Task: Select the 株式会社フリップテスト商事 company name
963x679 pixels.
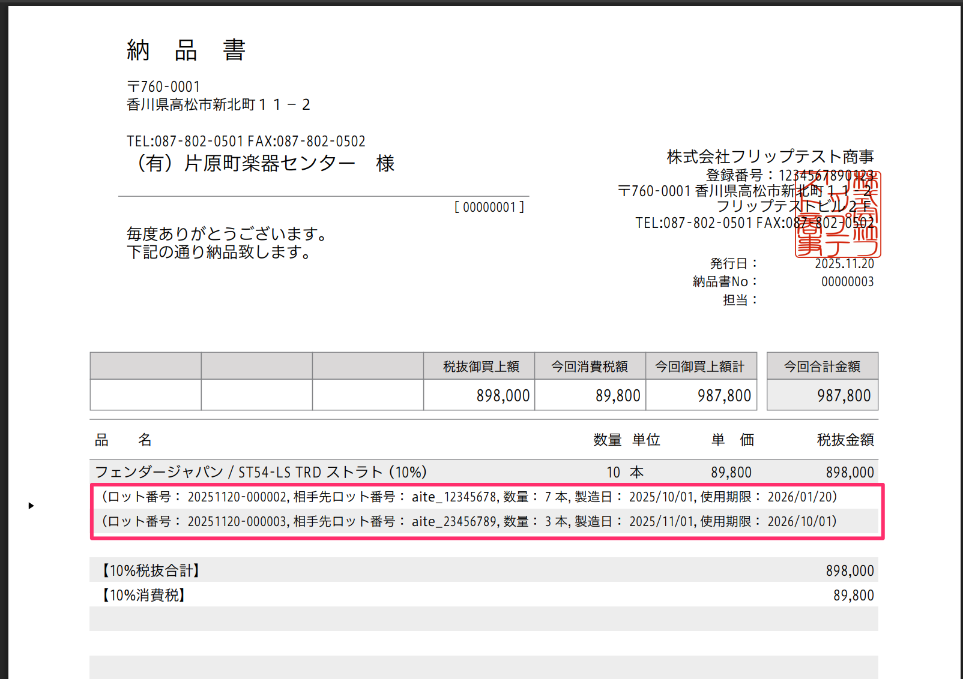Action: [x=770, y=157]
